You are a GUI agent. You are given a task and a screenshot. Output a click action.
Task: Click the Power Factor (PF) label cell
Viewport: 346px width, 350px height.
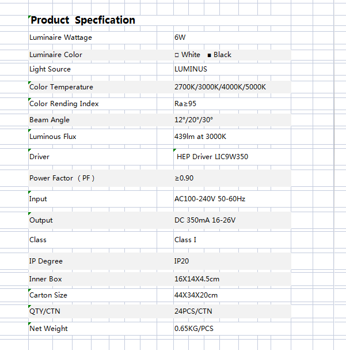[62, 178]
